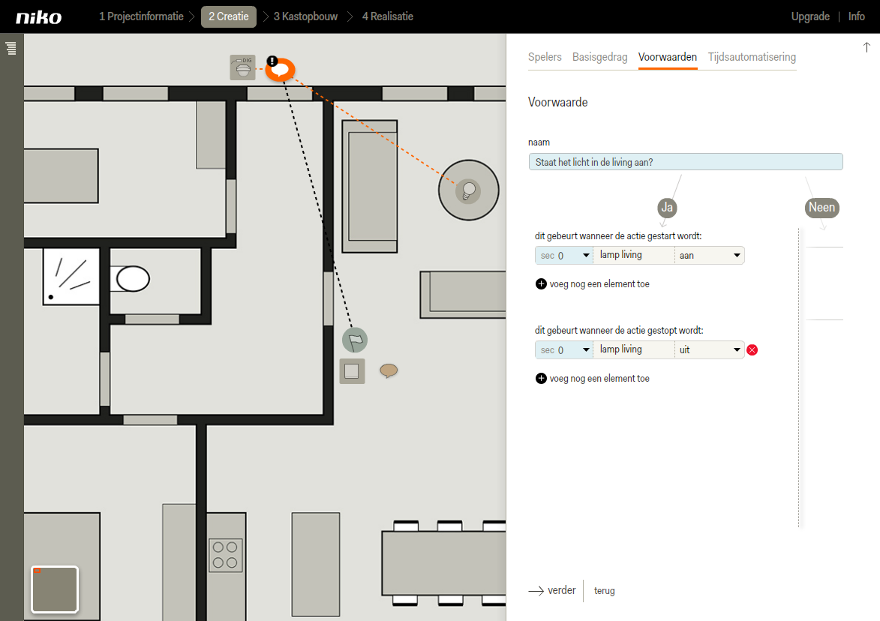Viewport: 880px width, 621px height.
Task: Open the Spelers tab
Action: pyautogui.click(x=545, y=57)
